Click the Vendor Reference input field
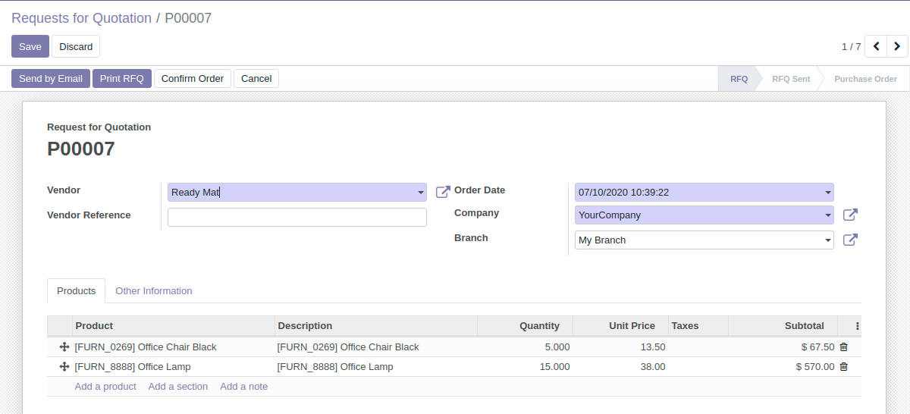This screenshot has width=910, height=414. tap(297, 218)
